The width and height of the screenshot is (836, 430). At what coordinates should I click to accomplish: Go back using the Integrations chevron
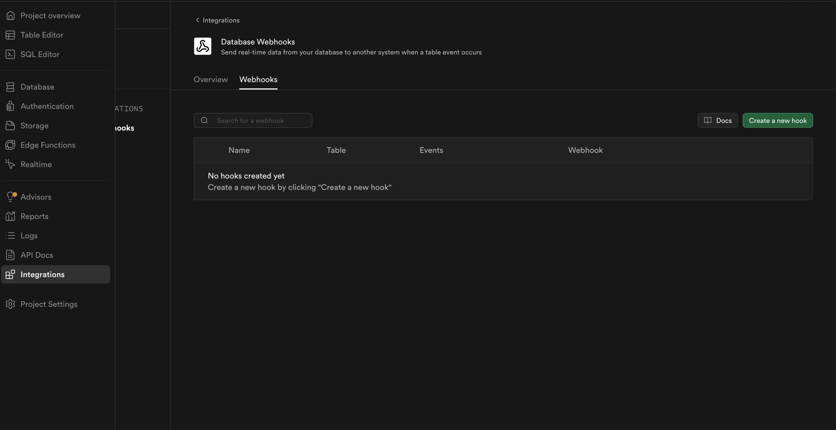198,20
